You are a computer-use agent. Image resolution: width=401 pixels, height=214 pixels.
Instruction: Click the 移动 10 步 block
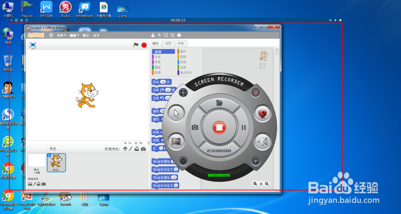[x=162, y=82]
